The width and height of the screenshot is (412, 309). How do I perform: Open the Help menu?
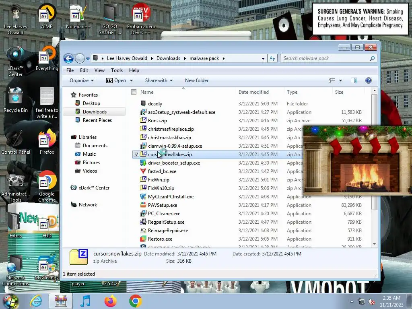[134, 70]
